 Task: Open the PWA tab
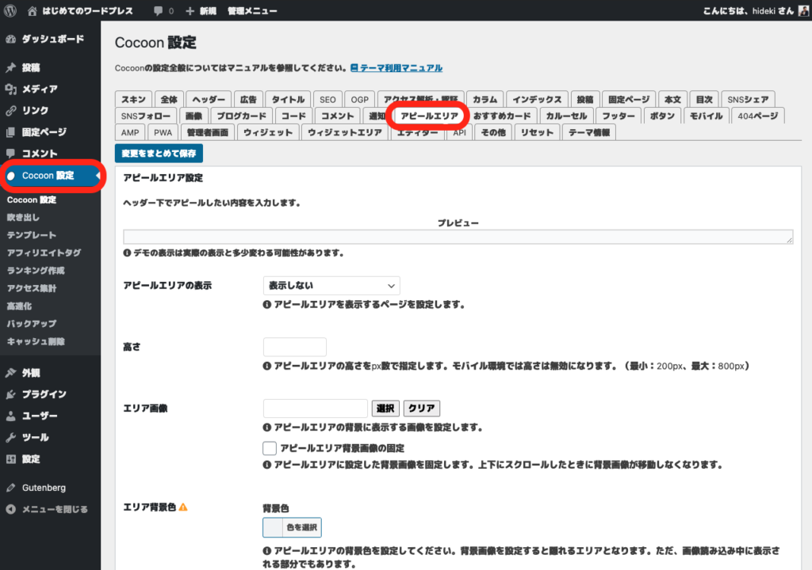pos(163,132)
